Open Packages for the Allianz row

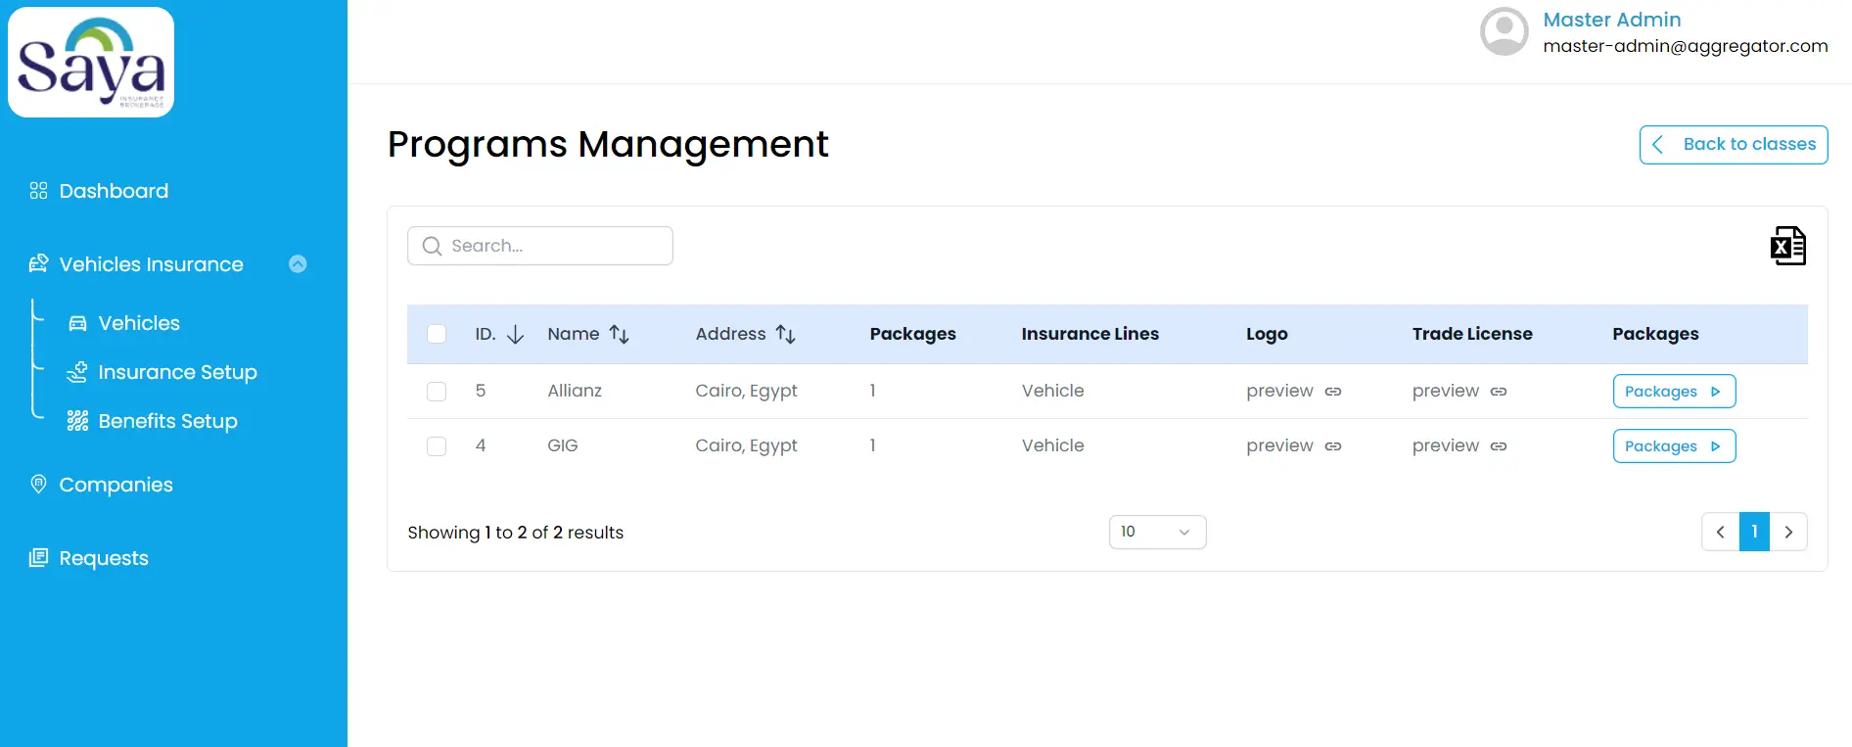pos(1674,392)
